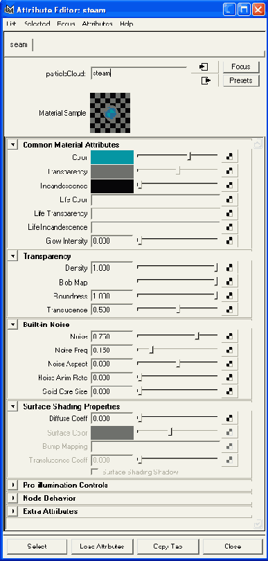
Task: Click the map button beside Incandescence
Action: pyautogui.click(x=230, y=186)
